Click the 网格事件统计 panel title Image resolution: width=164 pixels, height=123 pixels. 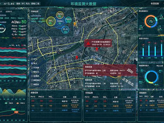pyautogui.click(x=144, y=66)
